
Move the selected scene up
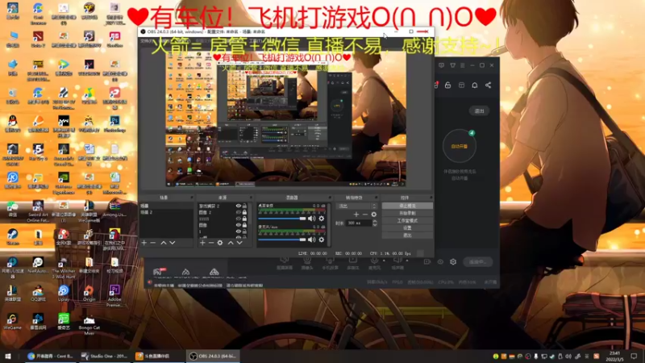pos(164,243)
